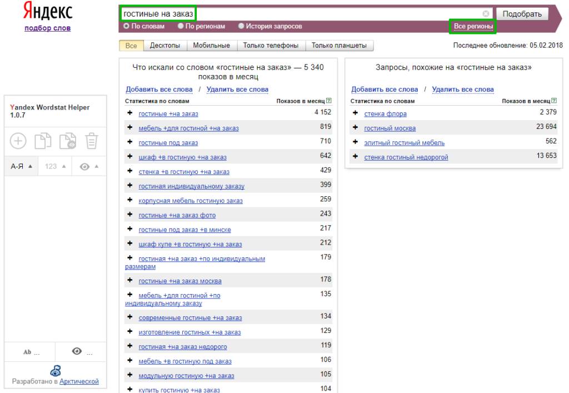
Task: Add стенка гостиный недорогой with plus icon
Action: 355,156
